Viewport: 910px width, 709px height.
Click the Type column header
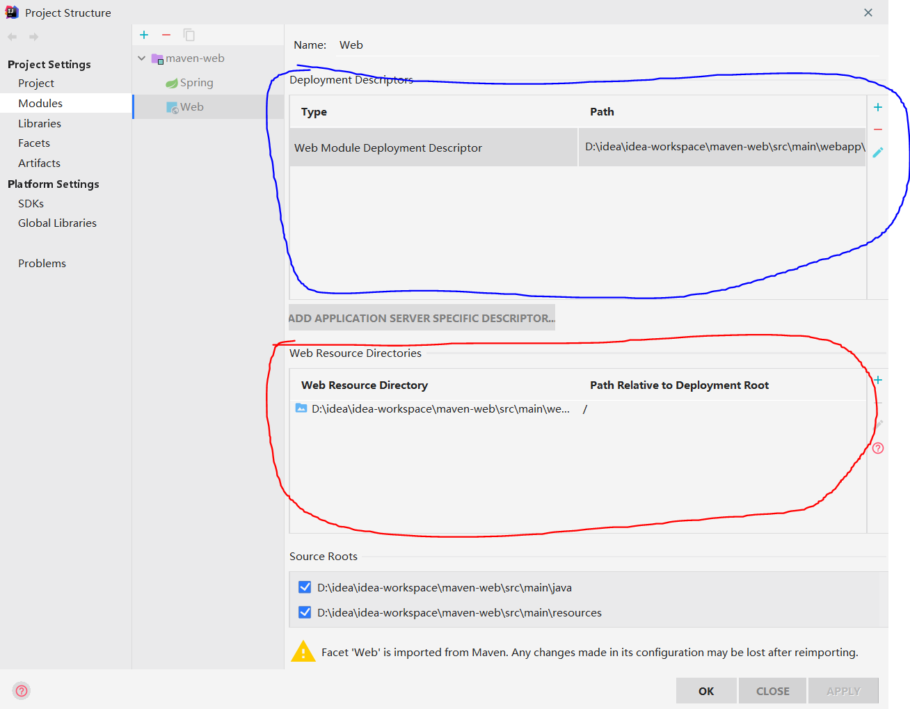tap(314, 112)
